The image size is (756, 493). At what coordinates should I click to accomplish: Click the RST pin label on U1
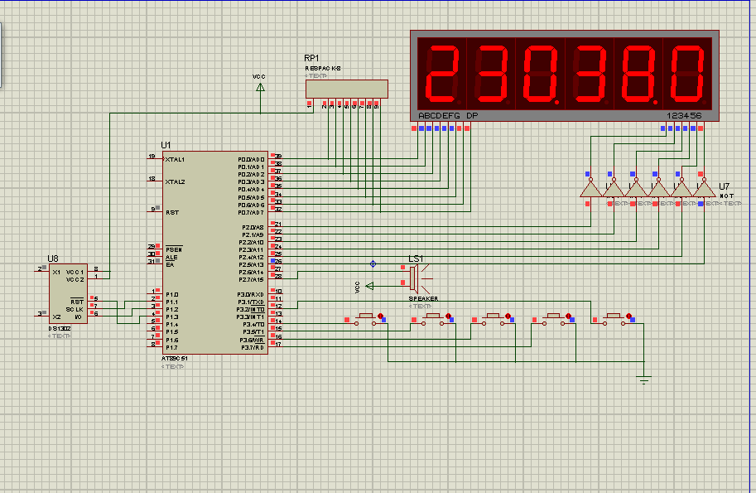pyautogui.click(x=172, y=212)
